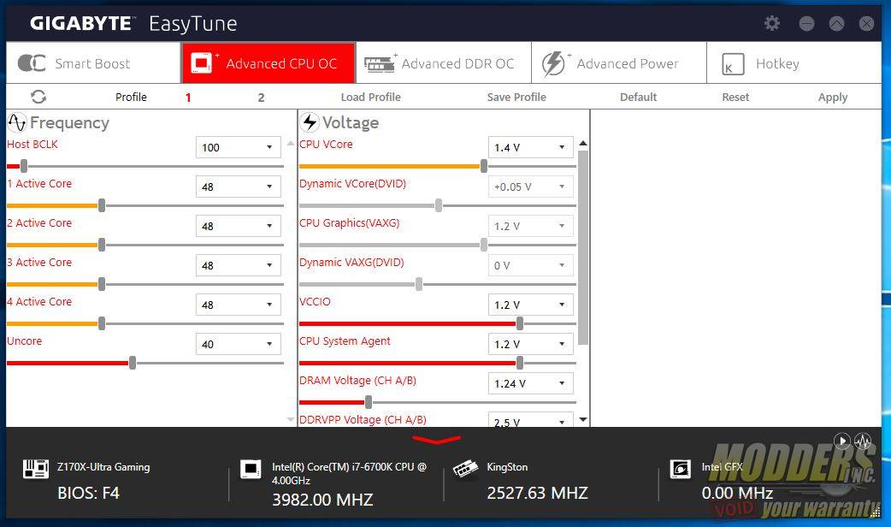Click the Voltage list scroll-up arrow
The height and width of the screenshot is (527, 891).
click(x=583, y=143)
